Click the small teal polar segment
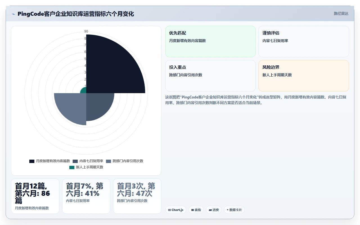360x225 pixels. [84, 91]
